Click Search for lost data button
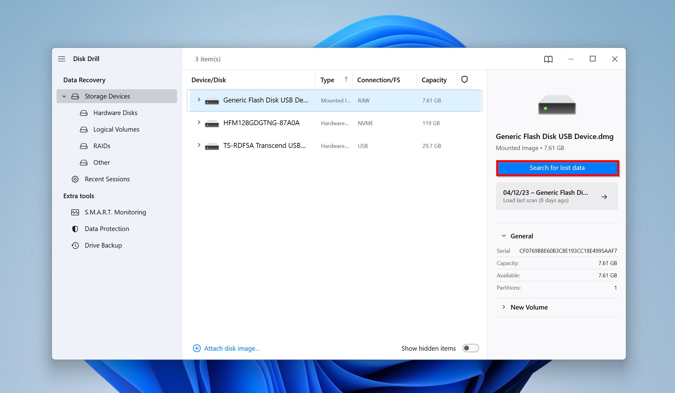The width and height of the screenshot is (675, 393). [x=556, y=168]
